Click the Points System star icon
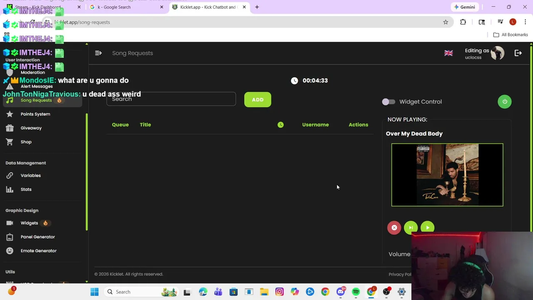 (x=10, y=114)
